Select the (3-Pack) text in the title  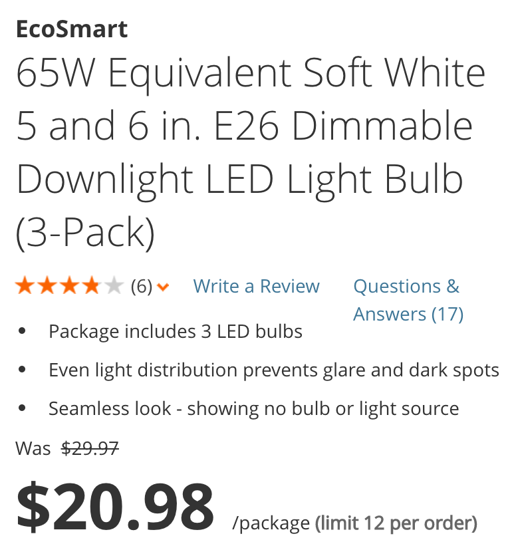[85, 232]
